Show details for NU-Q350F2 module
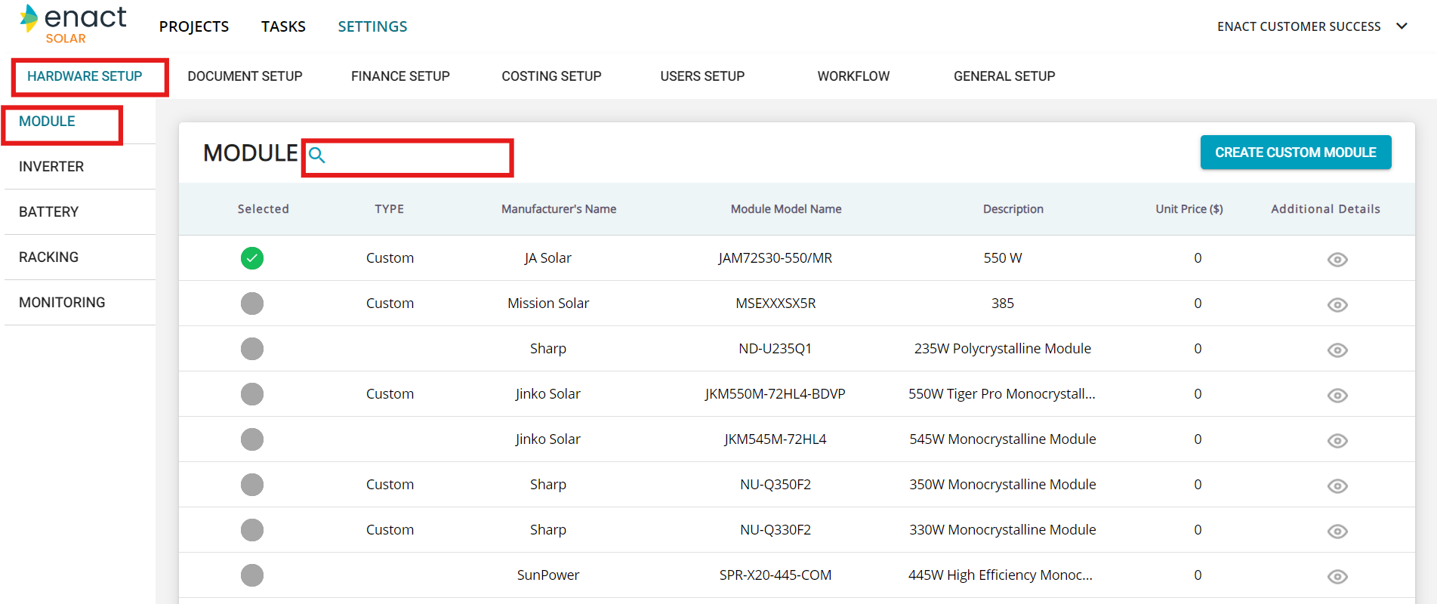Screen dimensions: 1437x604 point(1337,486)
